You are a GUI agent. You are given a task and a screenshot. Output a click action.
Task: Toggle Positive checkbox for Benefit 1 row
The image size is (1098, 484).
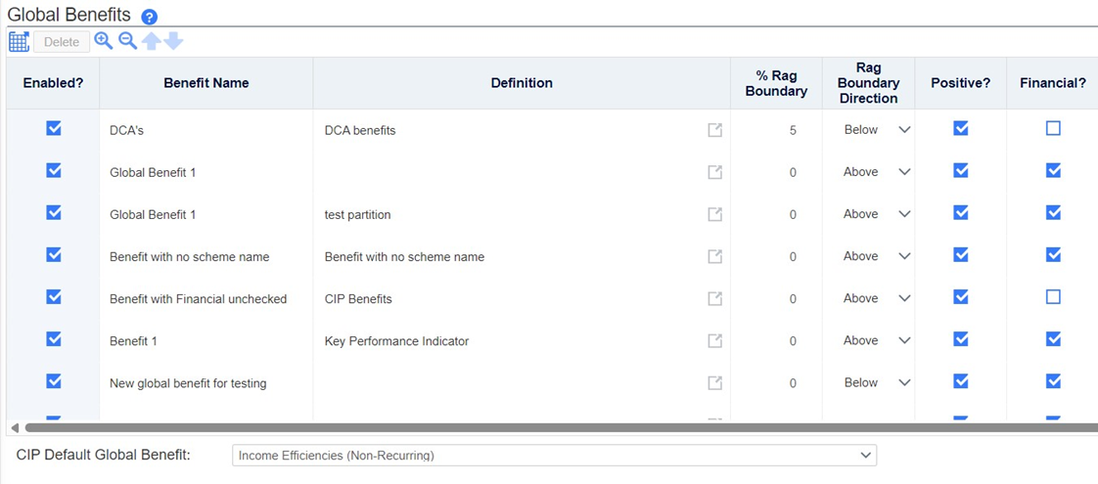pos(961,339)
